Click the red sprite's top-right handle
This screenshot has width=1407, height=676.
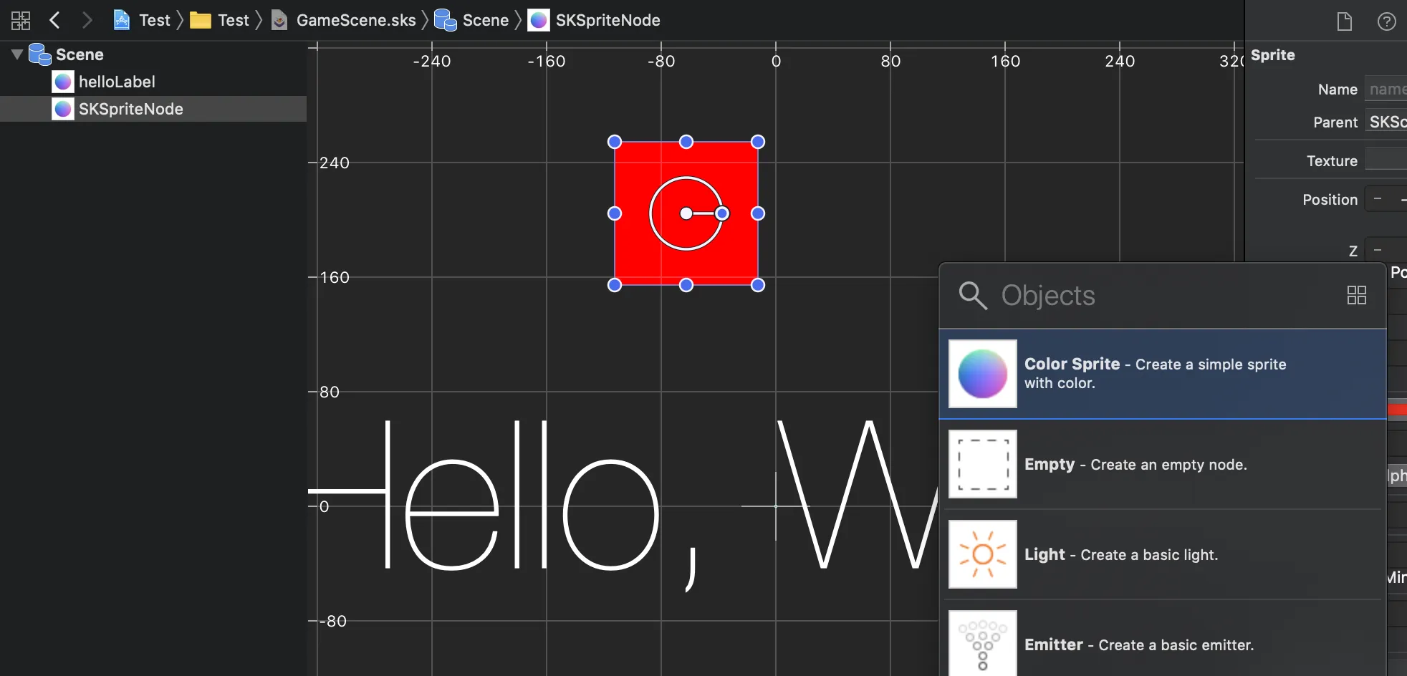point(758,142)
